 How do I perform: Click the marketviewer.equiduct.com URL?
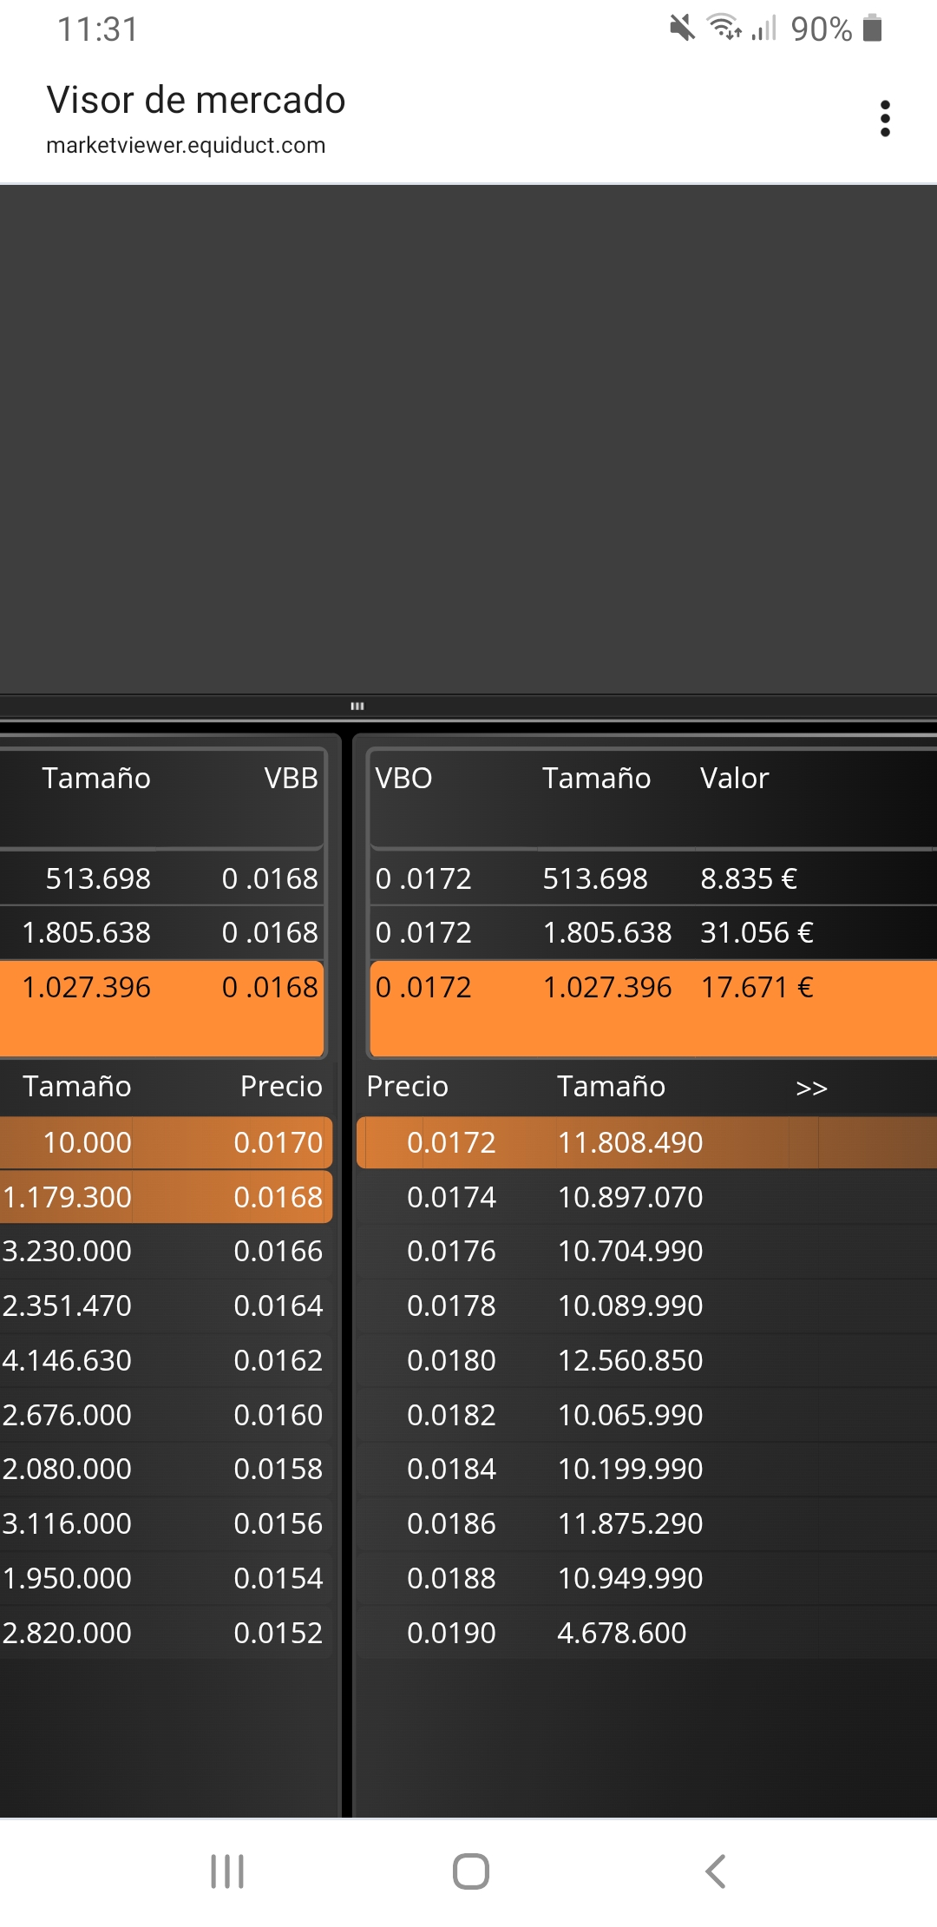click(186, 145)
